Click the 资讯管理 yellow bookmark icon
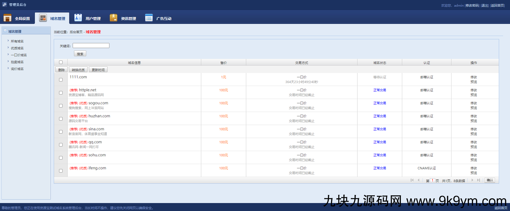This screenshot has width=510, height=211. 113,18
